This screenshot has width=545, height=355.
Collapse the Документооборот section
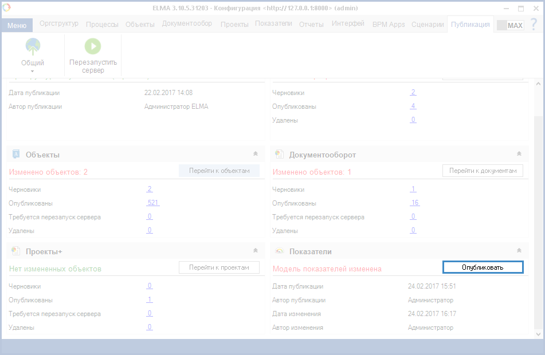coord(519,154)
